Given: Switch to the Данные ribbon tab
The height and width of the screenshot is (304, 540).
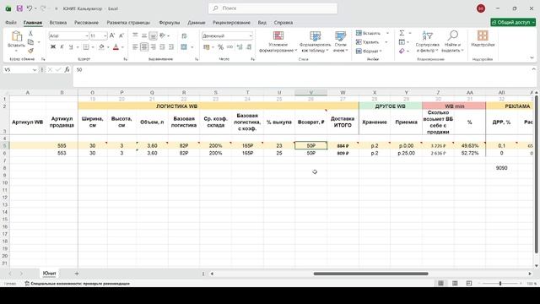Looking at the screenshot, I should click(197, 23).
